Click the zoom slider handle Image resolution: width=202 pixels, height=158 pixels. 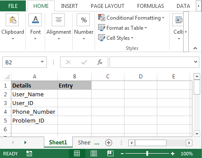(x=147, y=154)
